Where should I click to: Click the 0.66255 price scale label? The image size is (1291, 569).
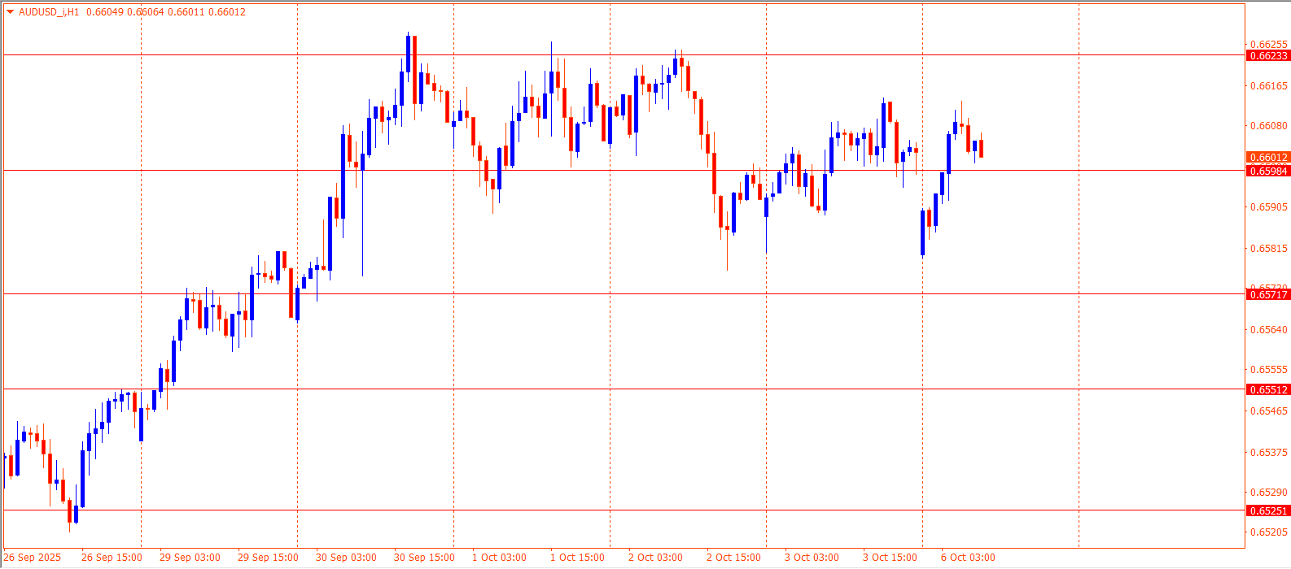point(1268,44)
